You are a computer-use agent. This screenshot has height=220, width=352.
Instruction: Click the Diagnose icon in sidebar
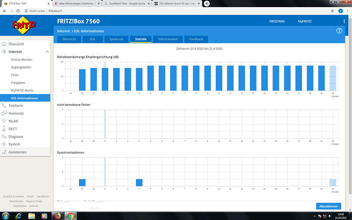4,136
